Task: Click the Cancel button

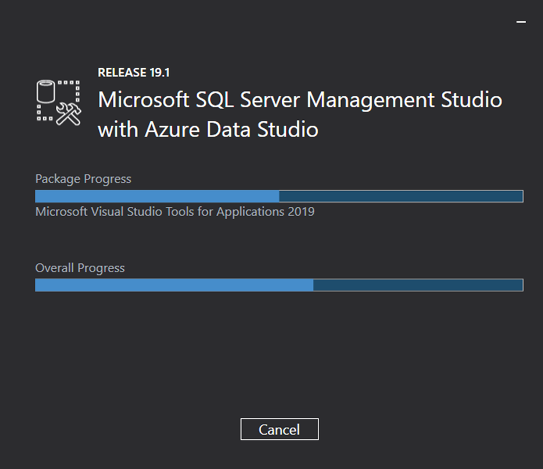Action: pyautogui.click(x=279, y=429)
